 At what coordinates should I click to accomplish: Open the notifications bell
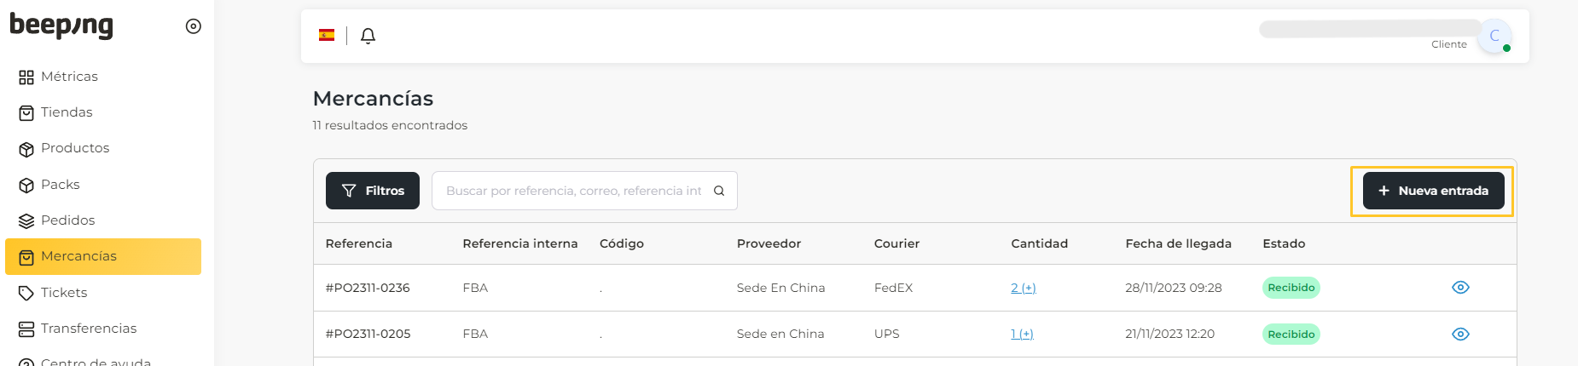click(x=368, y=36)
